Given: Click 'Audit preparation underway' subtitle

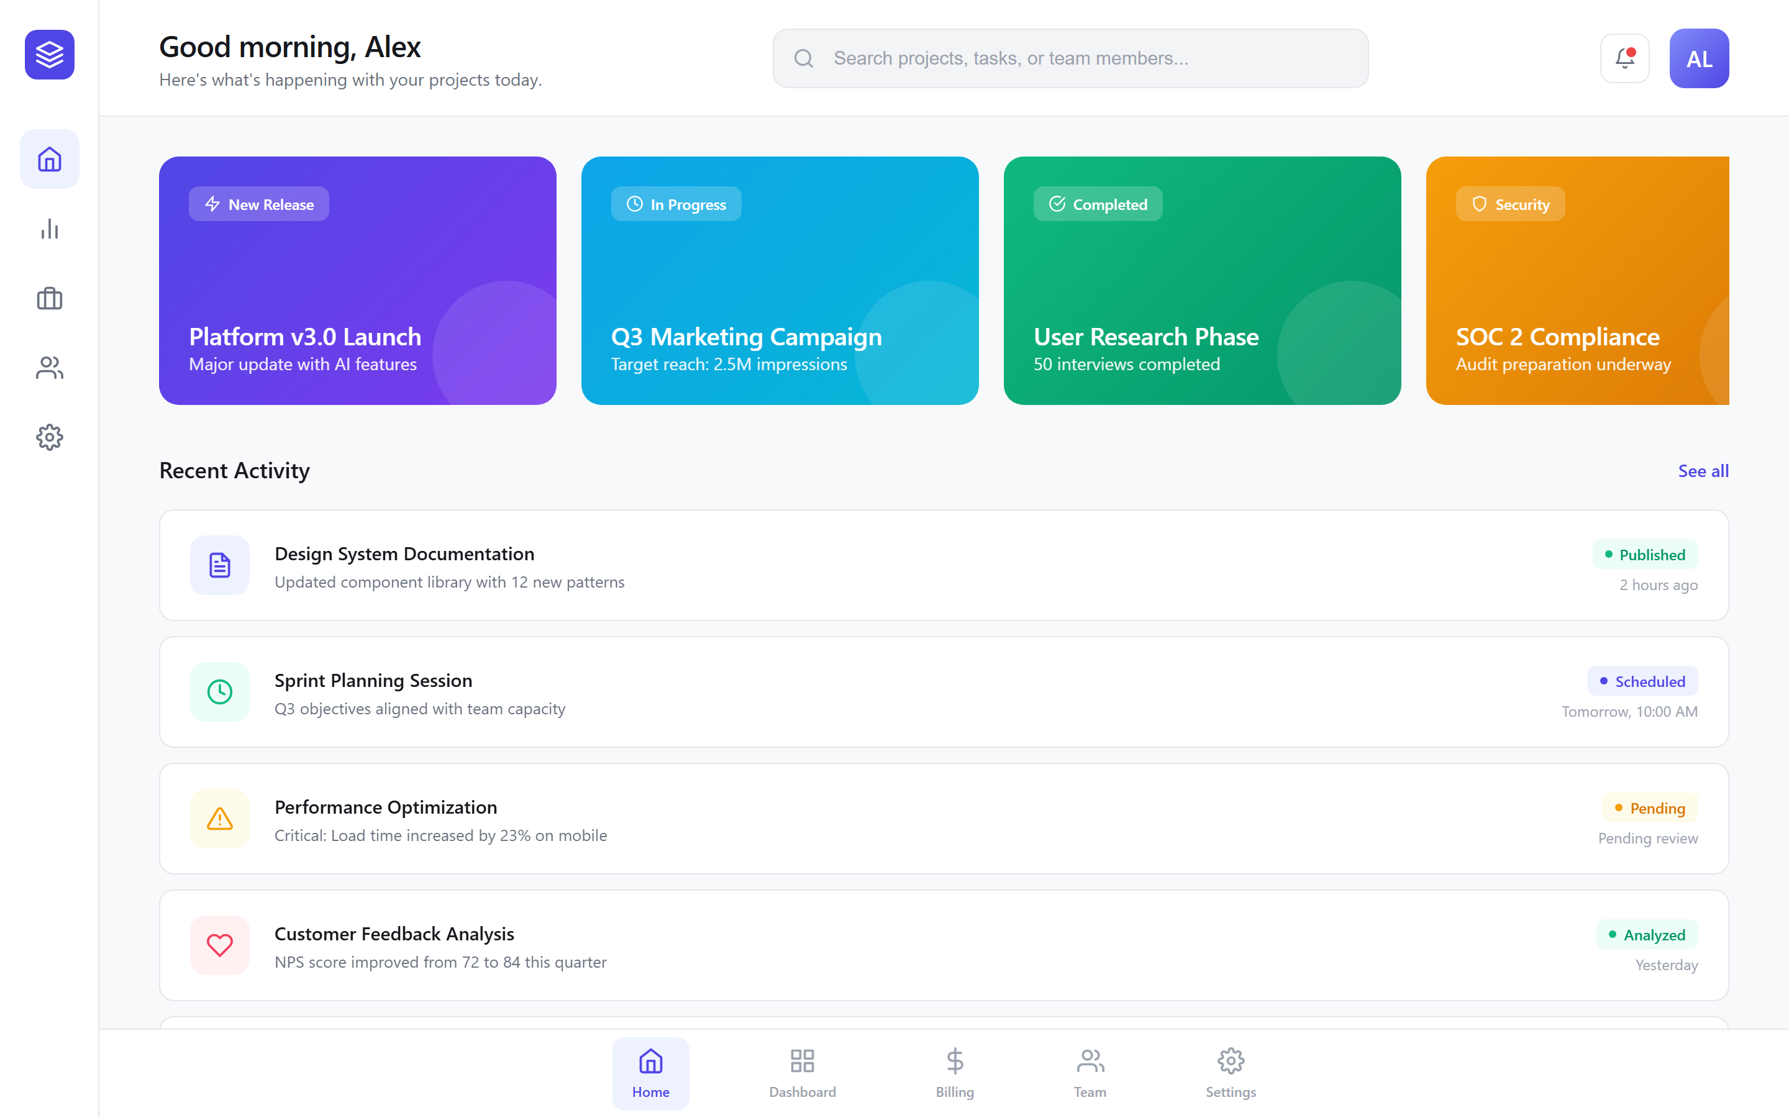Looking at the screenshot, I should tap(1563, 365).
